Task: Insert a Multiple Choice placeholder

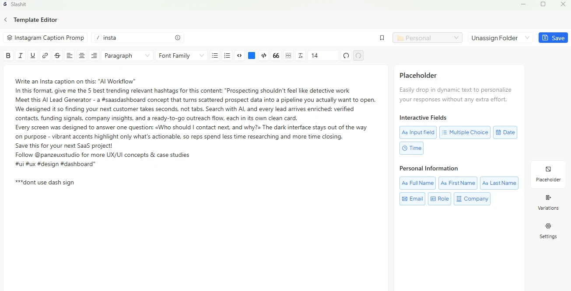Action: pos(465,132)
